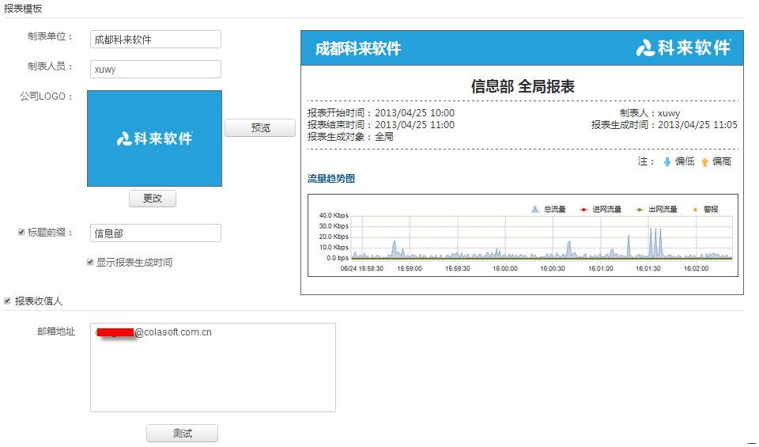Screen dimensions: 759x447
Task: Click the '总流量' legend icon
Action: point(535,210)
